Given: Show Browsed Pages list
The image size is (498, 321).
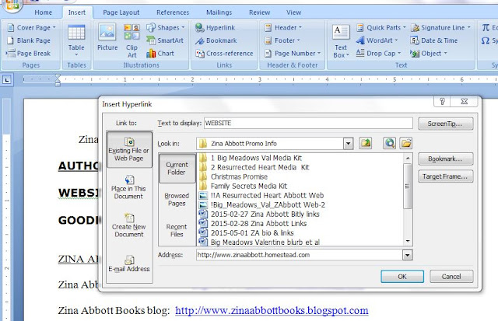Looking at the screenshot, I should point(177,199).
